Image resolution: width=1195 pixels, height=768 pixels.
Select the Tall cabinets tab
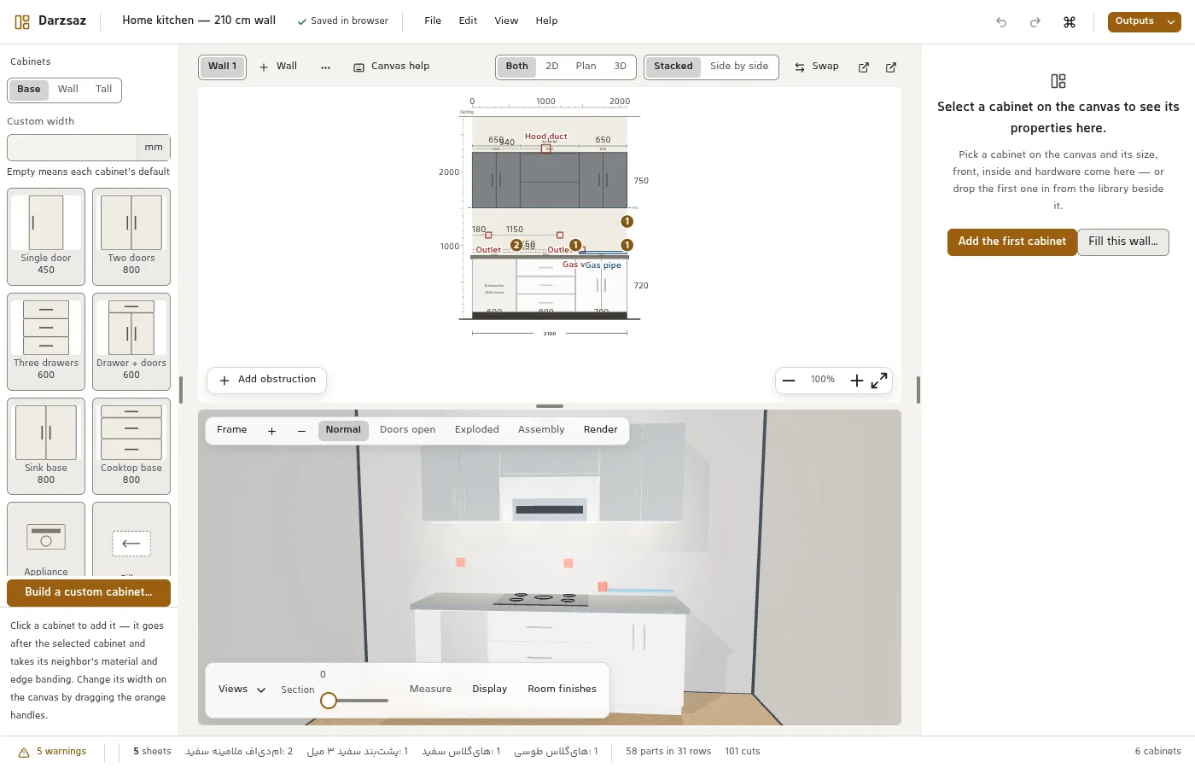pyautogui.click(x=104, y=90)
